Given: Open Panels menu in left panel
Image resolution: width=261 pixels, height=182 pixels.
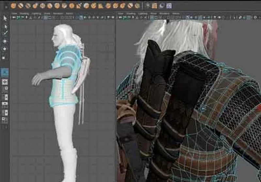Looking at the screenshot, I should click(x=69, y=14).
